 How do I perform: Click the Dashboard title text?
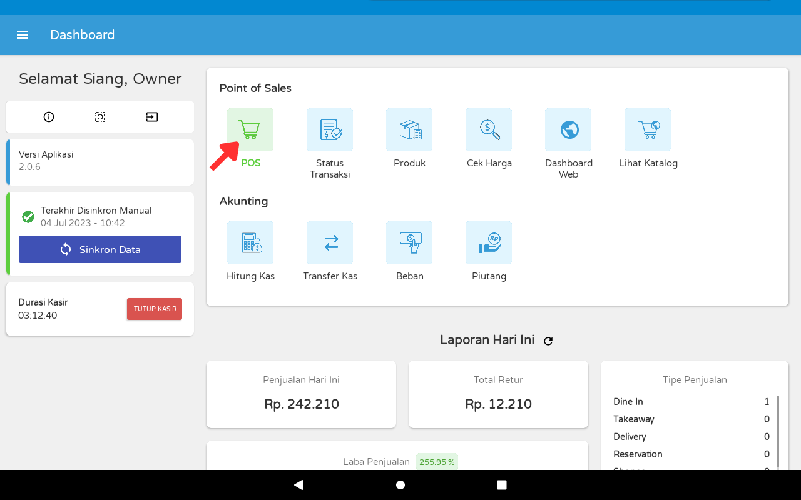83,35
